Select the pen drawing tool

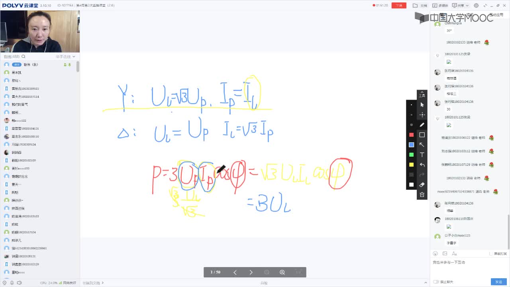click(422, 125)
